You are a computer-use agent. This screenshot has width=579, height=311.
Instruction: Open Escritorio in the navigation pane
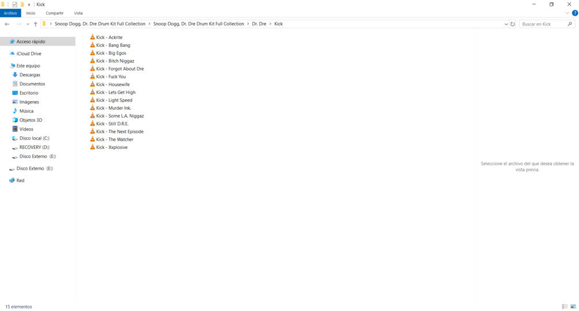tap(29, 93)
